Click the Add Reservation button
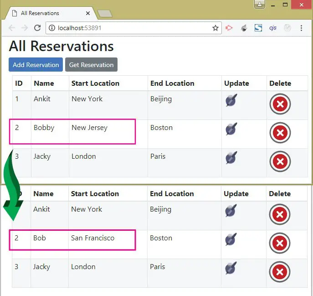 [36, 65]
